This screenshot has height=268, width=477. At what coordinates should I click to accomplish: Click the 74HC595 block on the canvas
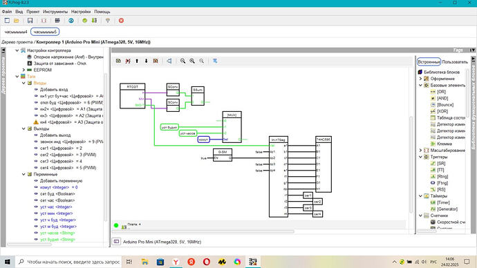324,164
